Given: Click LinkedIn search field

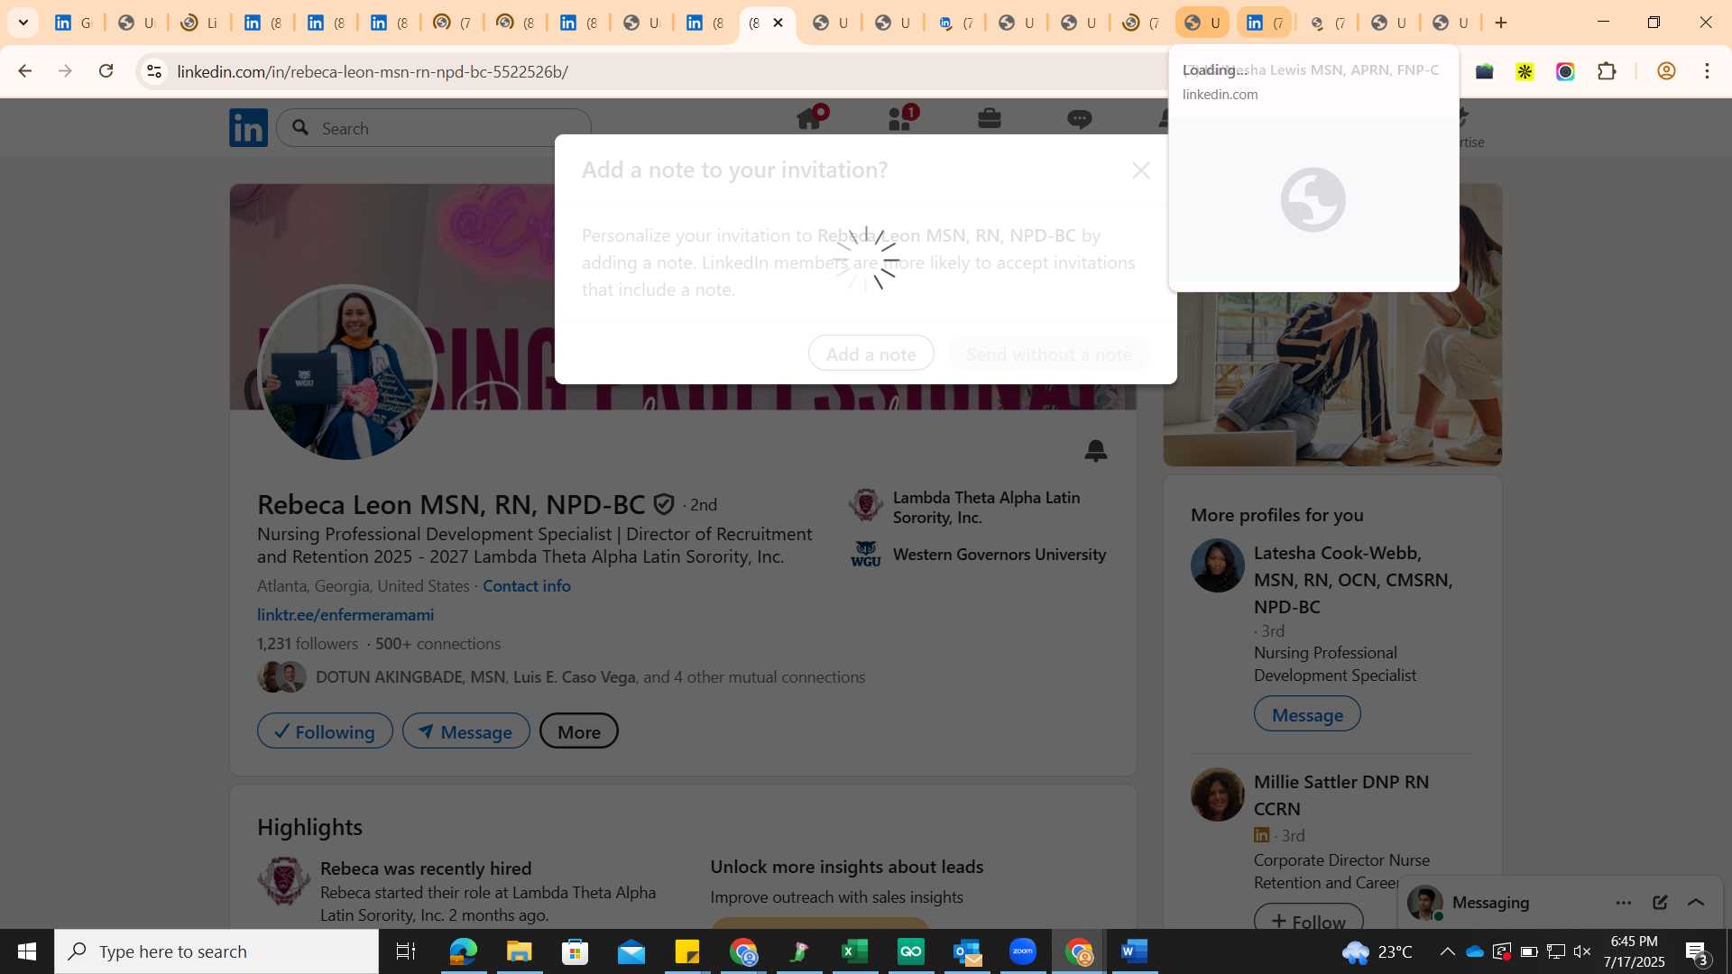Looking at the screenshot, I should 434,128.
